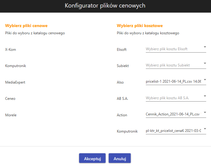
Task: Select the Ceneo price row
Action: pos(10,99)
